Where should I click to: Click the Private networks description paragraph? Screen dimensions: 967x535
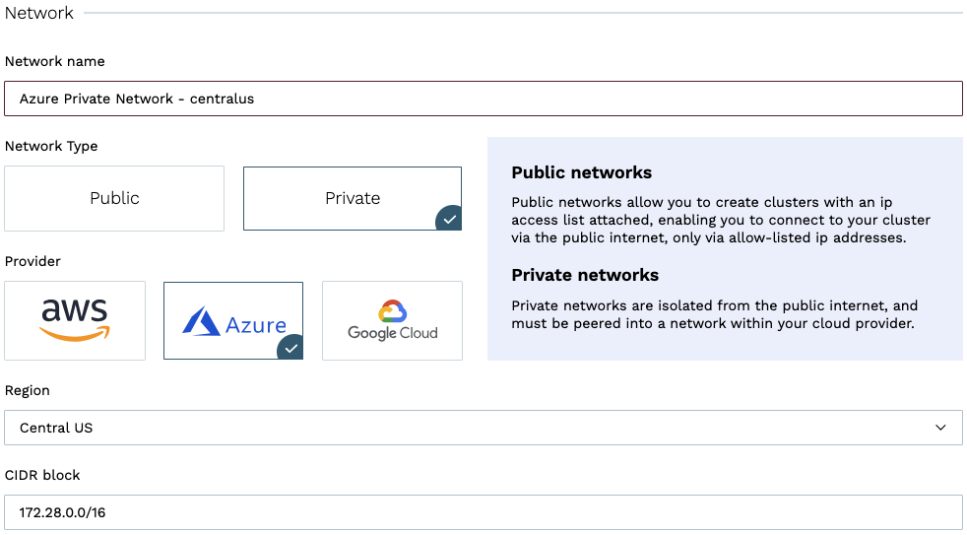[714, 314]
